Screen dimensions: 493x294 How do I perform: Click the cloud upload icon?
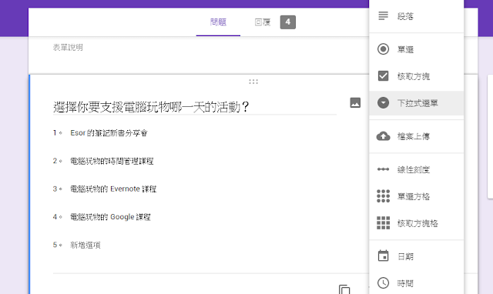384,136
